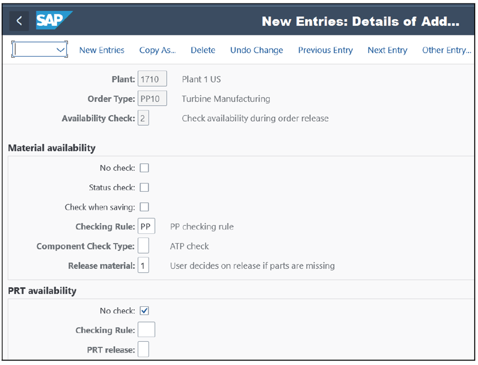The width and height of the screenshot is (478, 365).
Task: Click the Availability Check field
Action: 143,118
